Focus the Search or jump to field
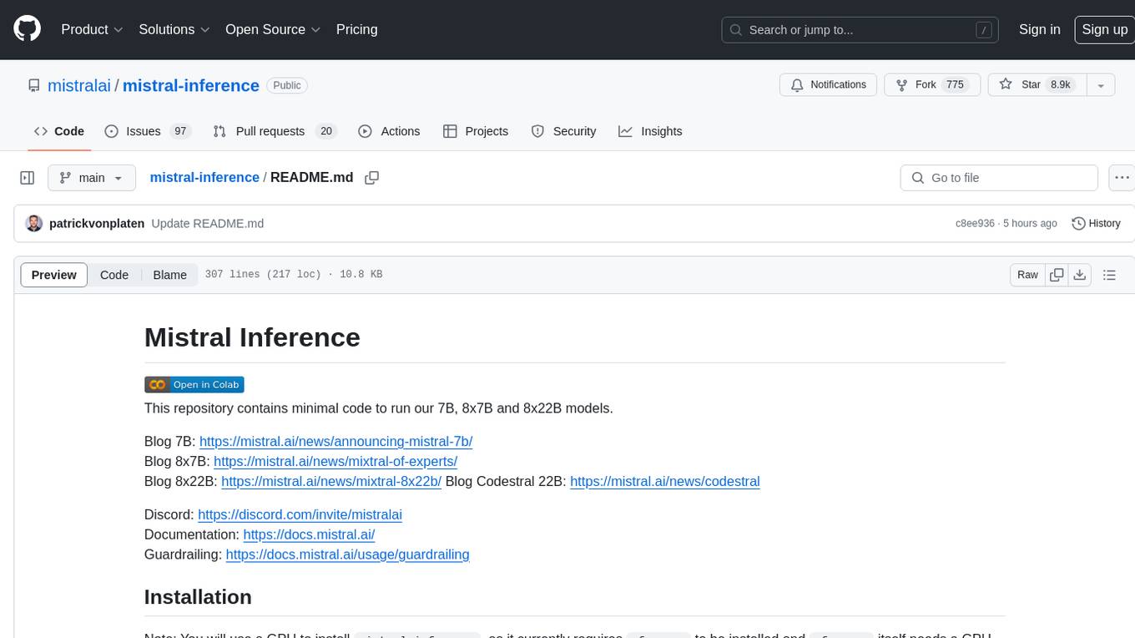 click(x=860, y=30)
